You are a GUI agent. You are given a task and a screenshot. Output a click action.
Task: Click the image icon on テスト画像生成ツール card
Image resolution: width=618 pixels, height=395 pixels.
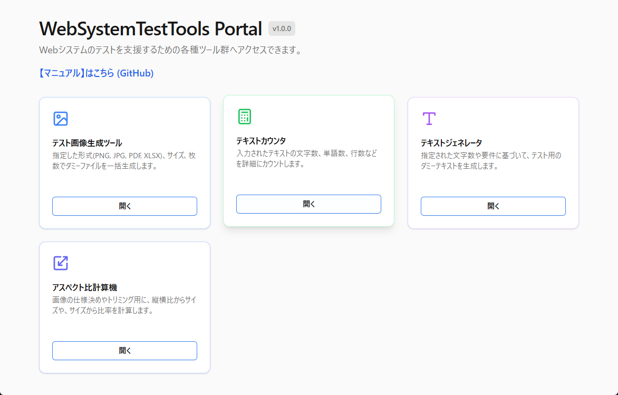[61, 119]
